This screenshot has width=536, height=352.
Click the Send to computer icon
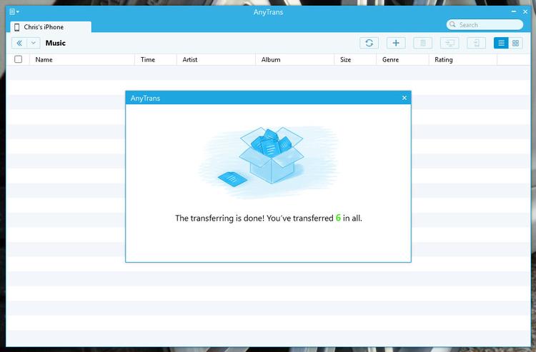tap(450, 43)
